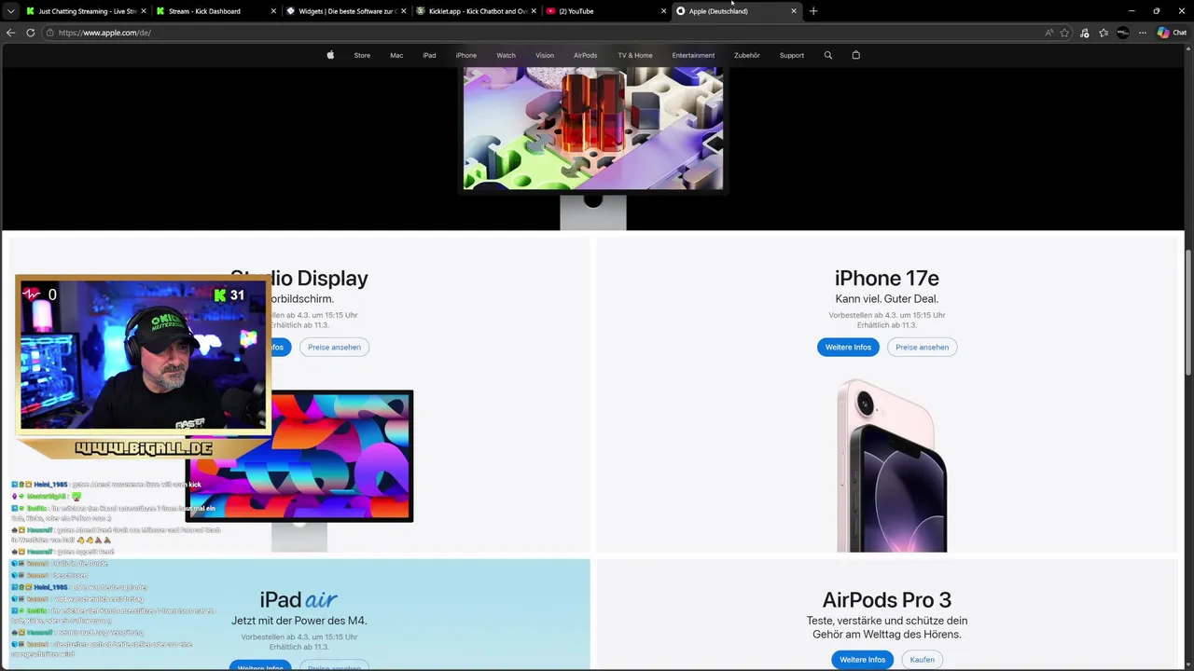Screen dimensions: 1194x671
Task: Open the media control music note icon
Action: 1084,33
